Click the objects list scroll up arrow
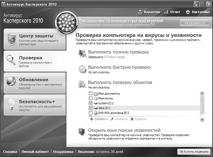The height and width of the screenshot is (157, 213). tap(202, 93)
